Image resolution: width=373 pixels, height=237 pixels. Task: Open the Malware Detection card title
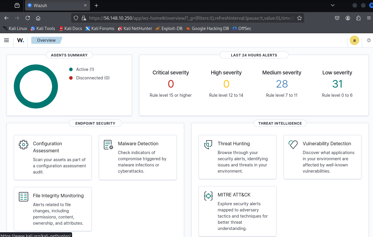click(138, 143)
